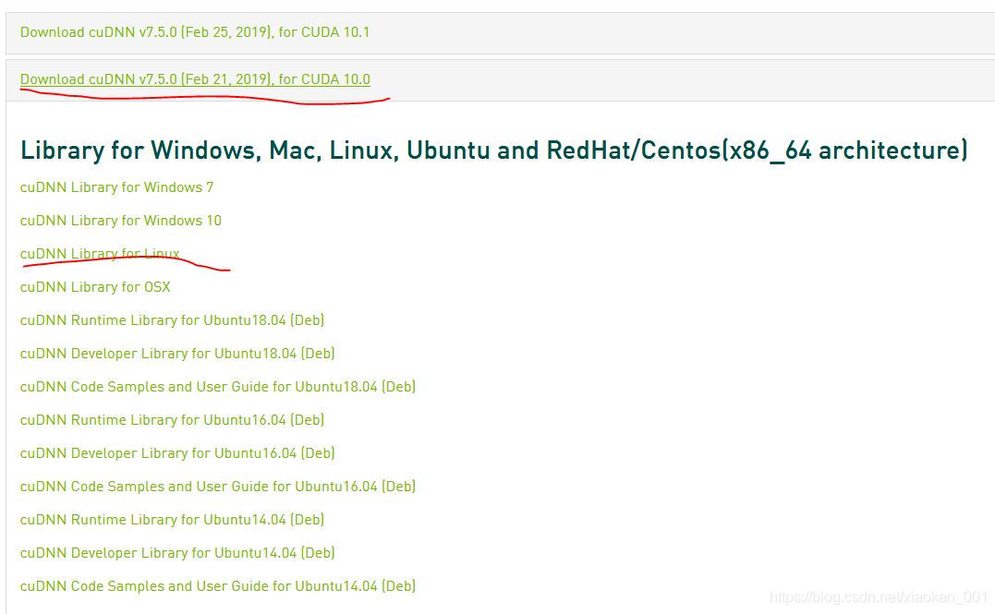Open Code Samples and User Guide for Ubuntu18.04

(x=218, y=387)
